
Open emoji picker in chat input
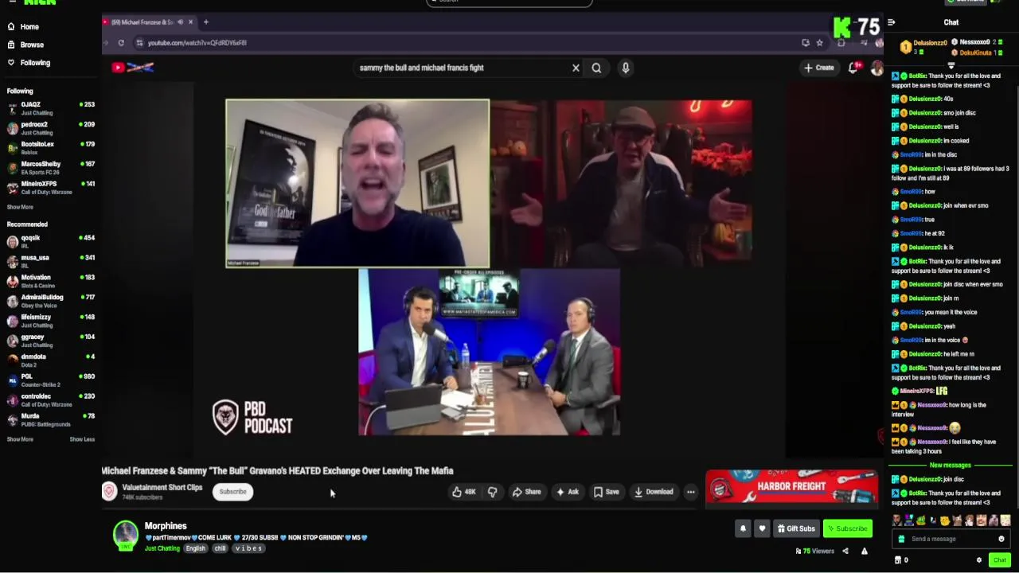[1001, 539]
